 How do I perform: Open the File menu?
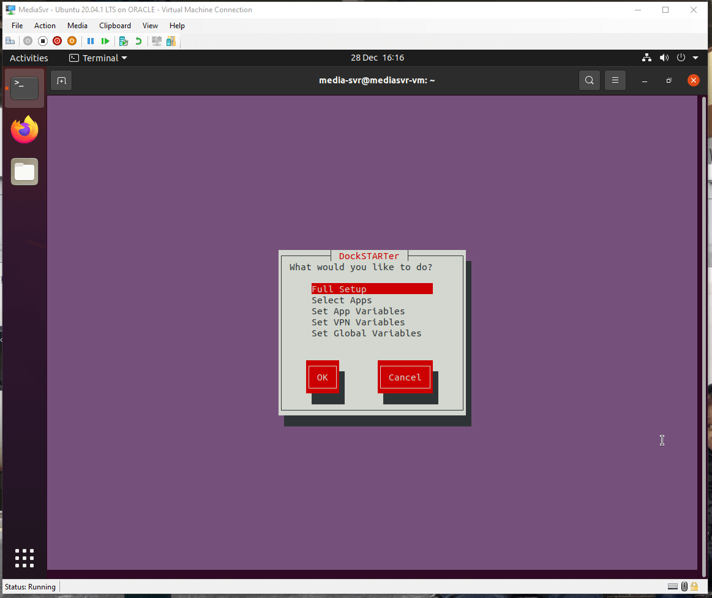point(17,26)
